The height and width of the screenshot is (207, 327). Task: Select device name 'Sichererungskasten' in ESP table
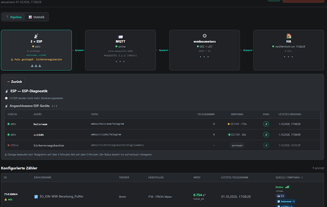click(x=49, y=146)
